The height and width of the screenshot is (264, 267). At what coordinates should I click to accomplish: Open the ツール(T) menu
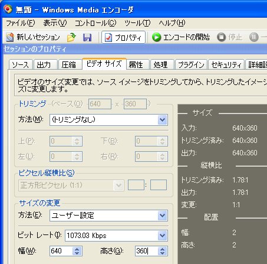tap(137, 23)
